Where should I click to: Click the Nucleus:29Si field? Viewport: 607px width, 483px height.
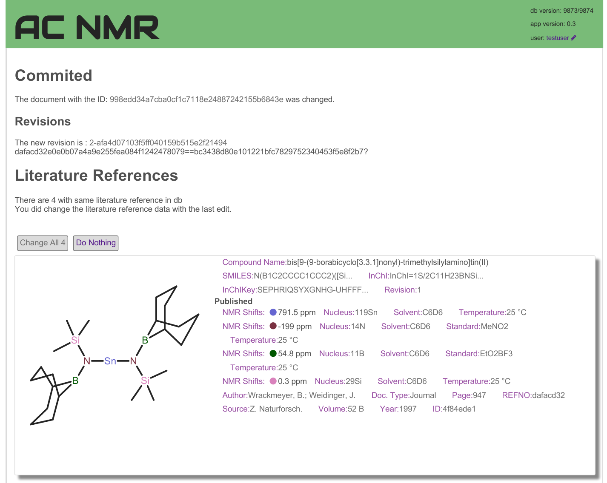click(338, 381)
